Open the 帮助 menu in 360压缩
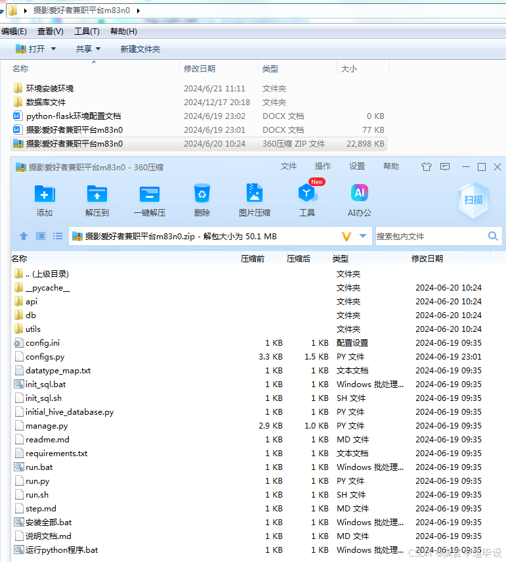 [390, 166]
